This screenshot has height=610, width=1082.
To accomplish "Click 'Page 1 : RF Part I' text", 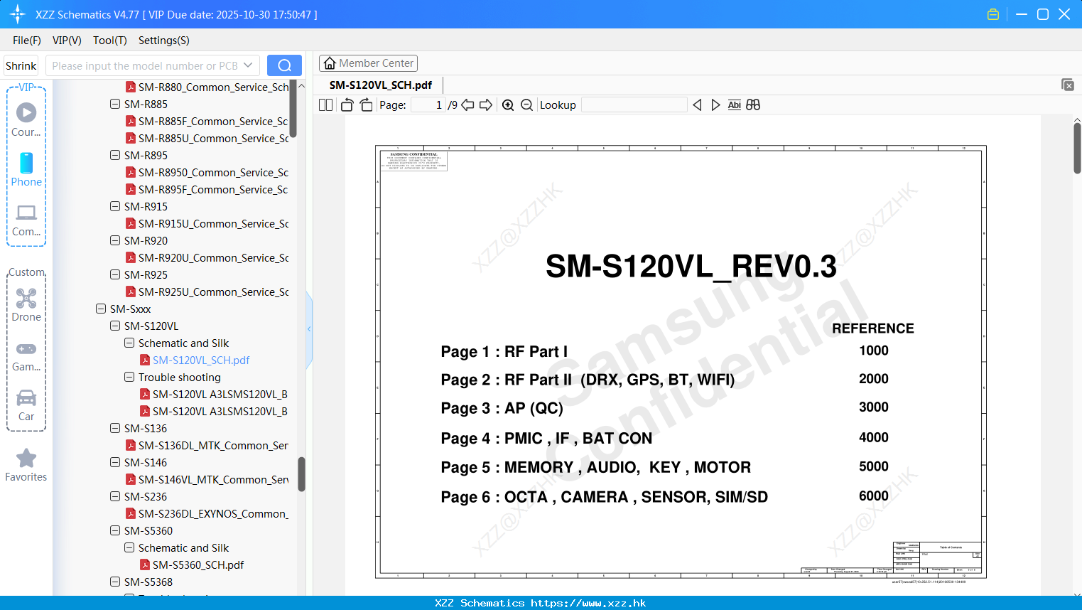I will 504,351.
